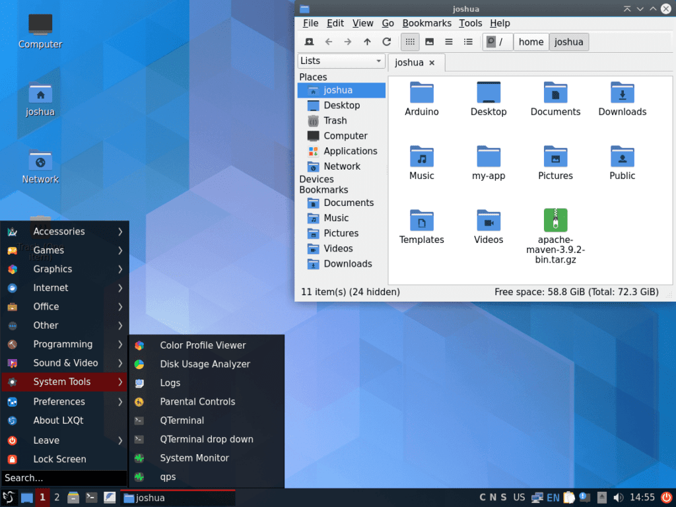676x507 pixels.
Task: Toggle detailed list view mode
Action: [467, 42]
